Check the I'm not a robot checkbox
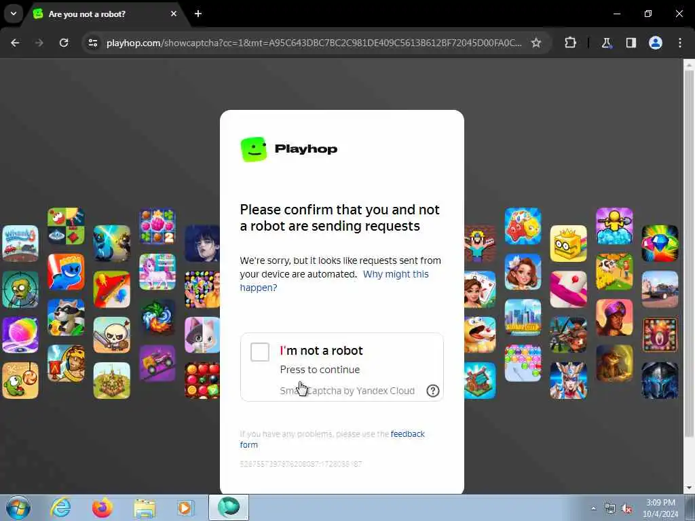695x521 pixels. point(260,352)
